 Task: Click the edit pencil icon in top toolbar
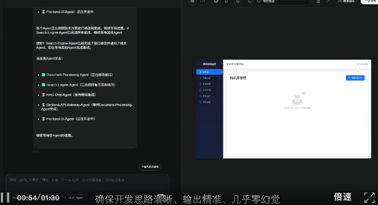point(318,2)
